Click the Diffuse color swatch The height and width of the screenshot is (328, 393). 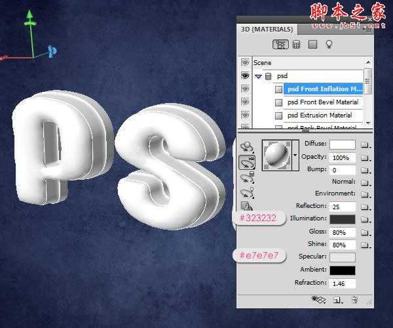coord(343,144)
